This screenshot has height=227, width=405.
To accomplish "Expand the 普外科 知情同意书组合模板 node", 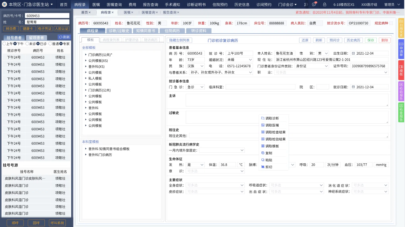I will point(86,149).
